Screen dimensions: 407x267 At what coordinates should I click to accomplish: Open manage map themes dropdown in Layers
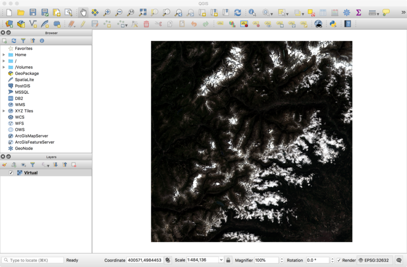pos(23,165)
